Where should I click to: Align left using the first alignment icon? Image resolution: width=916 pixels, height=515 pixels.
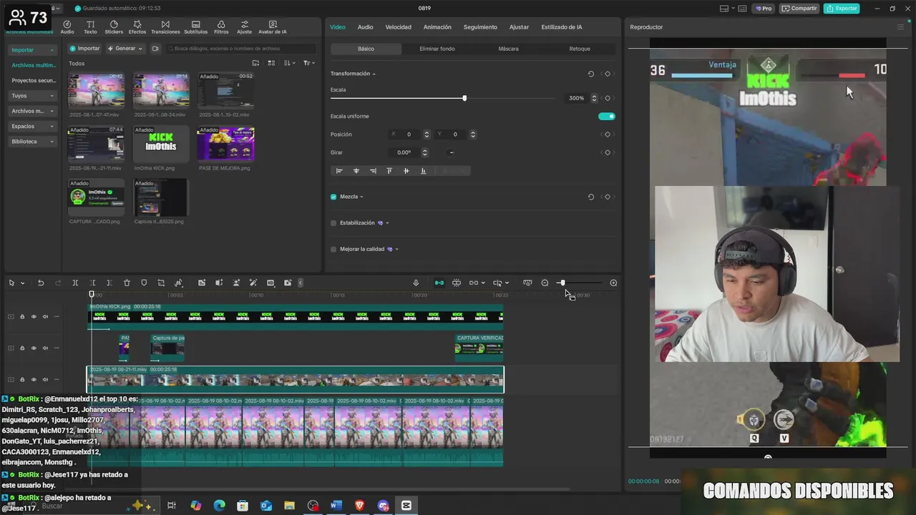click(339, 171)
